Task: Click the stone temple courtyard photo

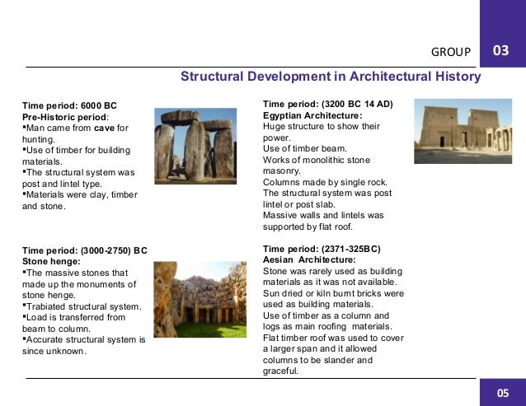Action: pyautogui.click(x=200, y=300)
